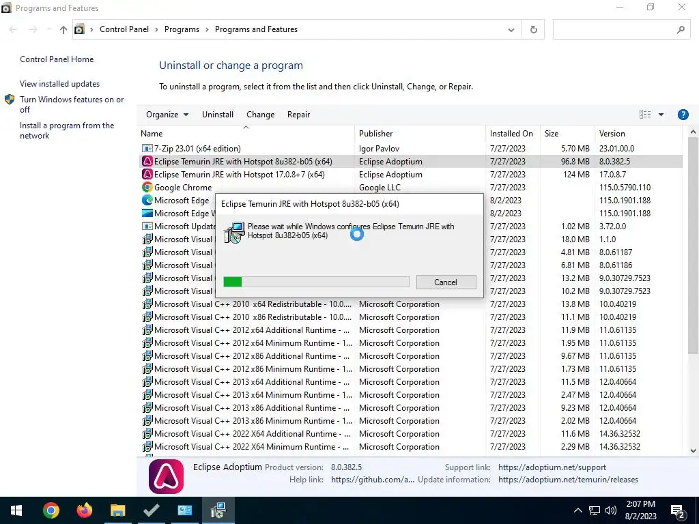Viewport: 699px width, 524px height.
Task: Click the Control Panel breadcrumb
Action: 124,29
